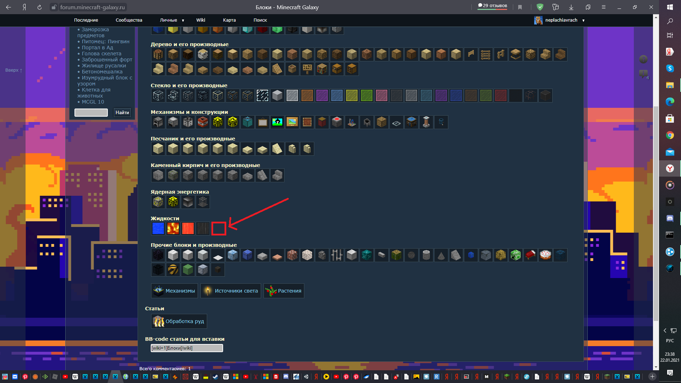The width and height of the screenshot is (681, 383).
Task: Open the wooden ladder icon
Action: tap(486, 55)
